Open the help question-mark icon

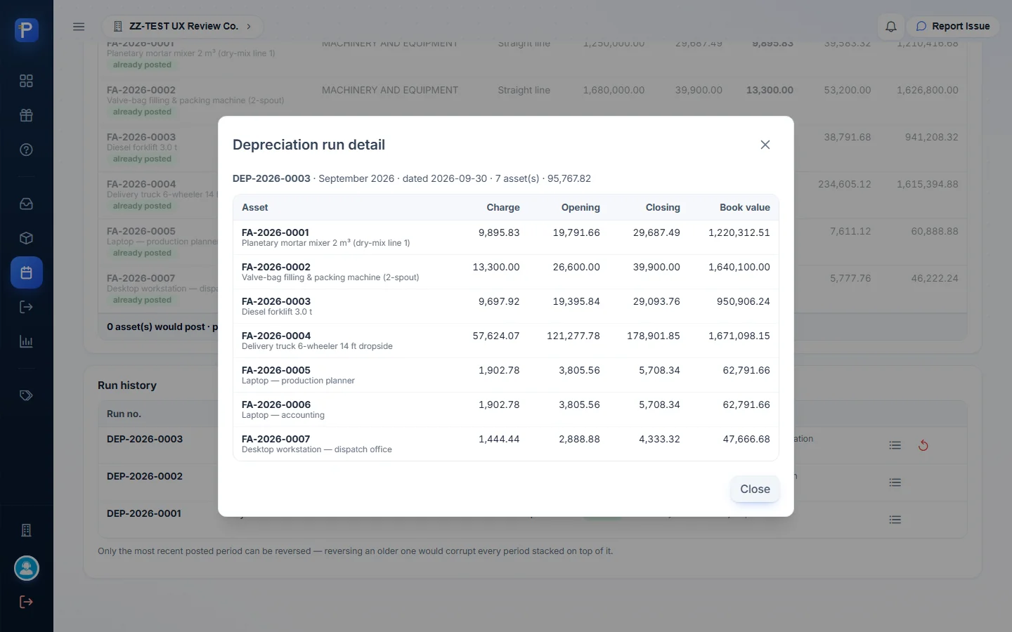tap(27, 150)
